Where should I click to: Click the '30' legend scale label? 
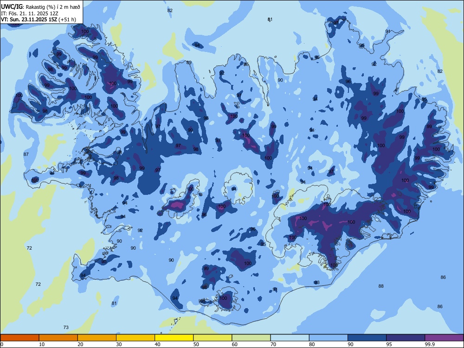tap(119, 344)
